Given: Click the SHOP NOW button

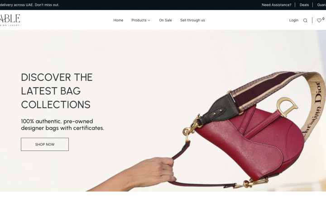Looking at the screenshot, I should 45,144.
